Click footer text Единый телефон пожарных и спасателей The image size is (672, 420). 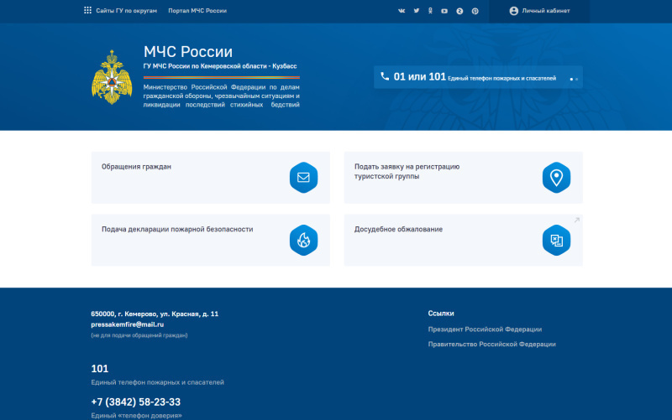point(157,382)
